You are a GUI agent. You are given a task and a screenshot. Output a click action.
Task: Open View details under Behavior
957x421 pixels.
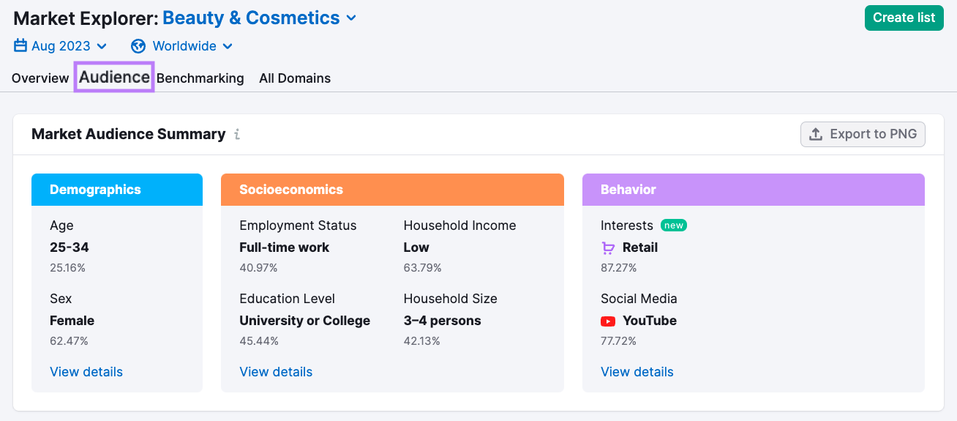coord(637,372)
